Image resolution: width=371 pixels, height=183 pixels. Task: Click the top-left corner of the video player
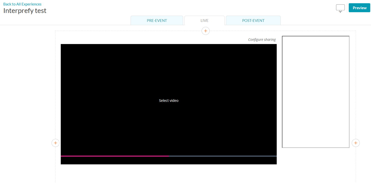62,45
